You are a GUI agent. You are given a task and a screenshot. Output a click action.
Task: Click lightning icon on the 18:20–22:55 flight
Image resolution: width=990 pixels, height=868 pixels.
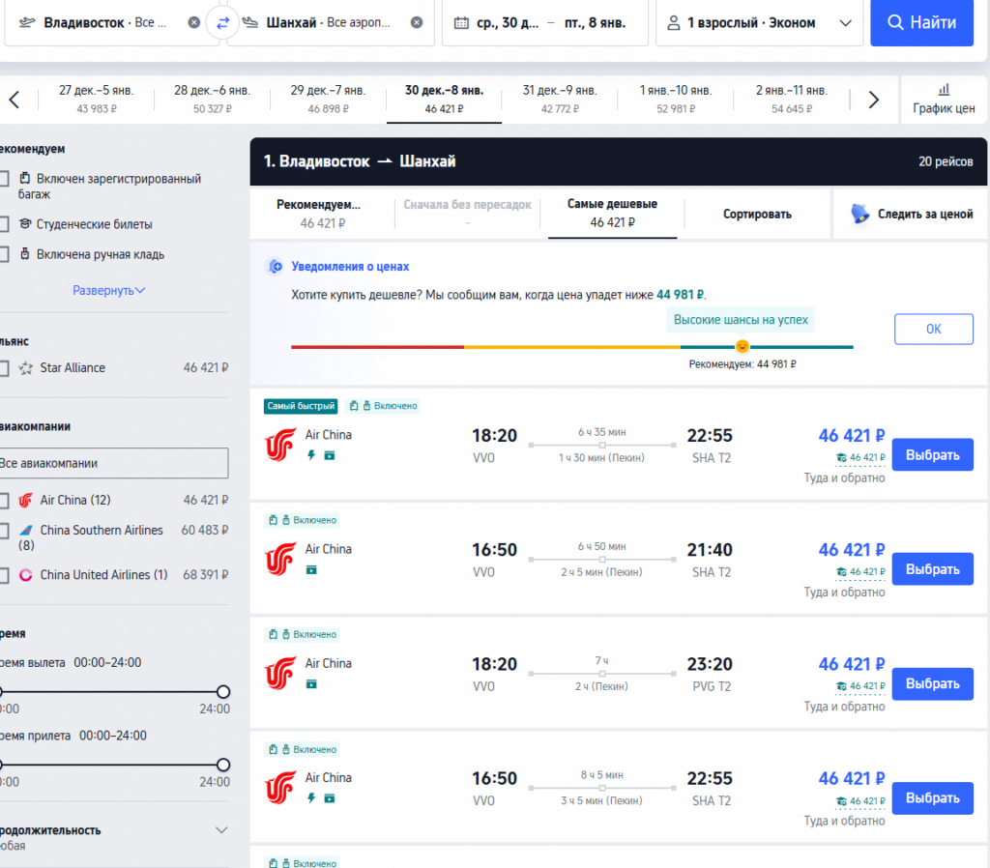point(311,455)
